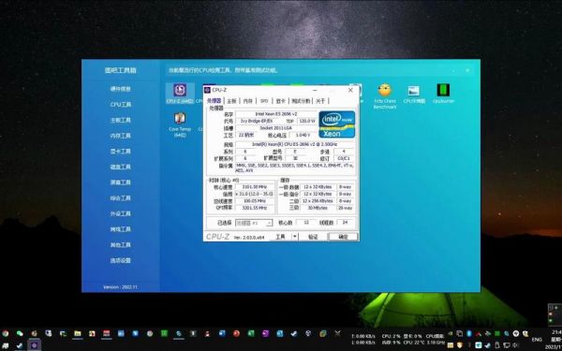Expand the arrow beside the 工具 button
The width and height of the screenshot is (562, 351).
295,237
